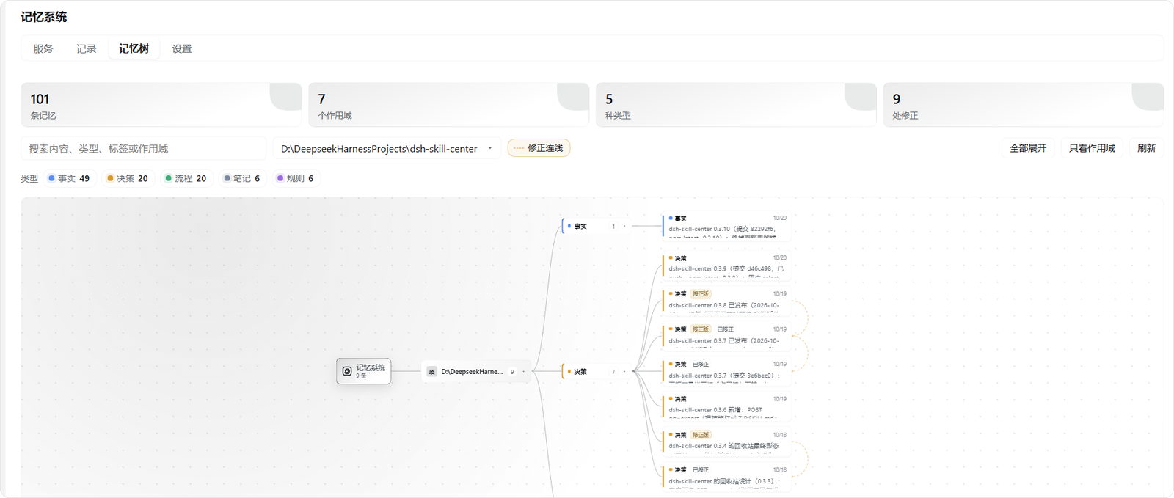The height and width of the screenshot is (498, 1174).
Task: Click the 刷新 button
Action: coord(1146,148)
